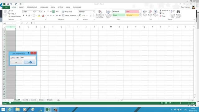This screenshot has height=112, width=199.
Task: Click the Accounting Number Format icon
Action: (80, 16)
